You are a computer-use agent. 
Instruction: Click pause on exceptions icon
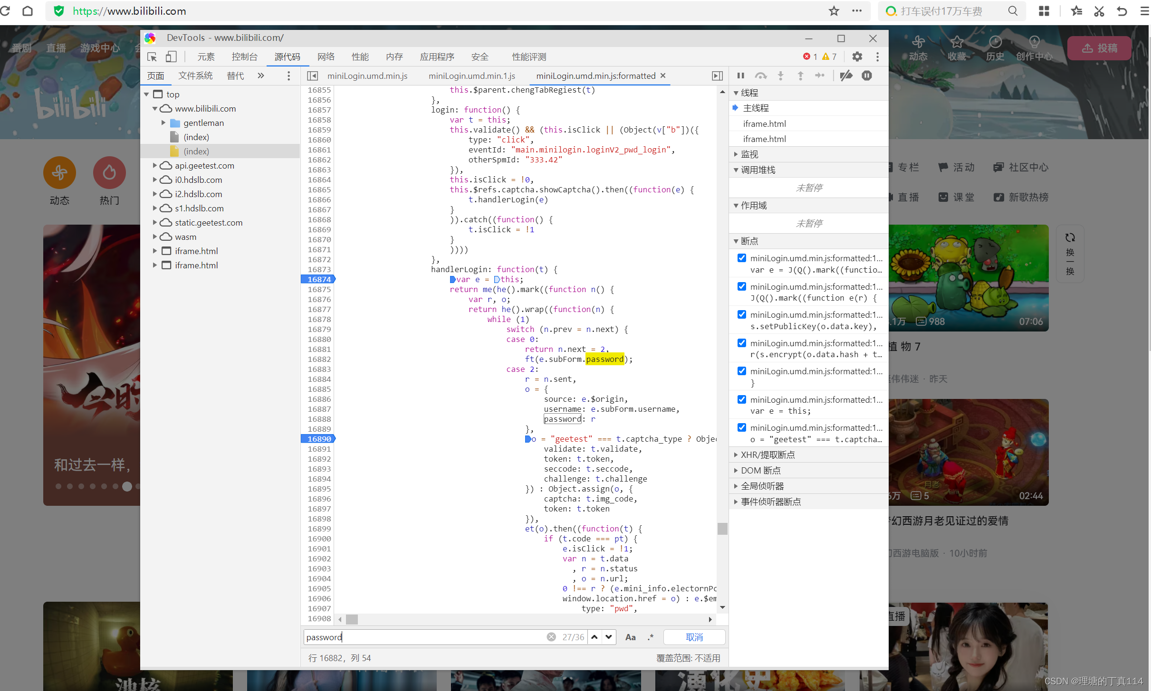(867, 76)
